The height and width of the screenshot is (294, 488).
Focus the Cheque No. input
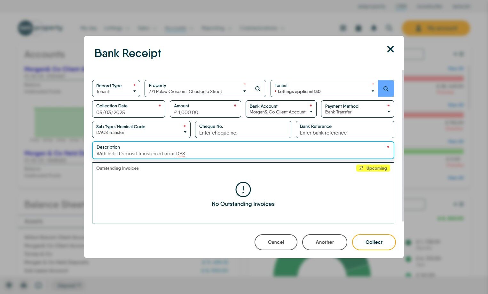[x=243, y=129]
